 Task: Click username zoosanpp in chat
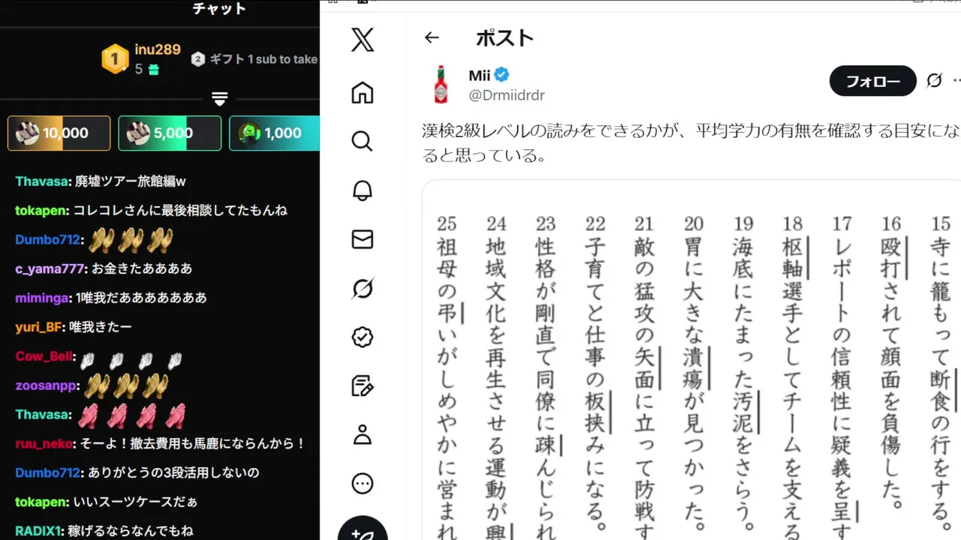coord(47,385)
